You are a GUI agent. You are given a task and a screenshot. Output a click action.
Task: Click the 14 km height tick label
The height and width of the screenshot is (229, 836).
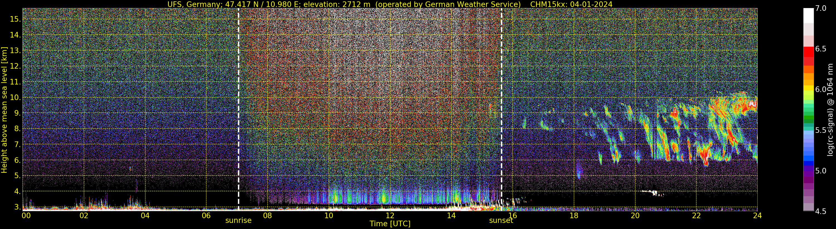click(x=15, y=35)
